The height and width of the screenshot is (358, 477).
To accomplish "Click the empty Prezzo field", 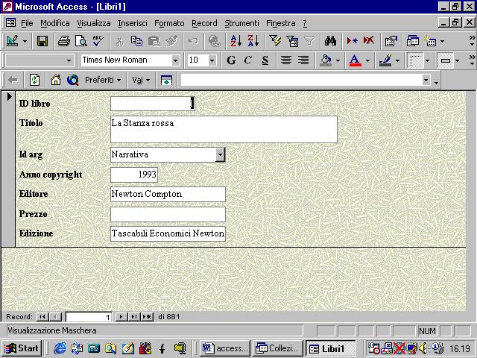I will [x=168, y=214].
